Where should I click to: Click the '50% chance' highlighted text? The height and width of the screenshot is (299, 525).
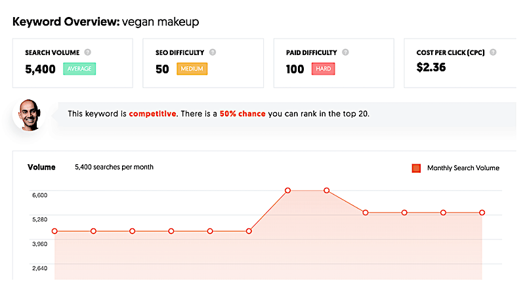coord(242,114)
